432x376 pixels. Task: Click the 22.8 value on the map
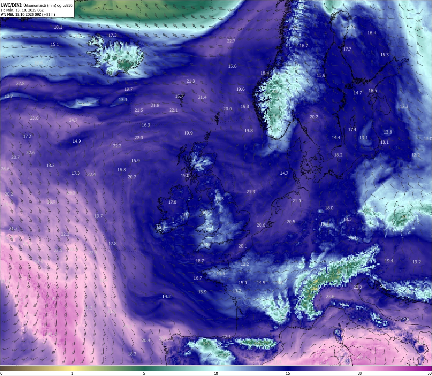coord(20,84)
